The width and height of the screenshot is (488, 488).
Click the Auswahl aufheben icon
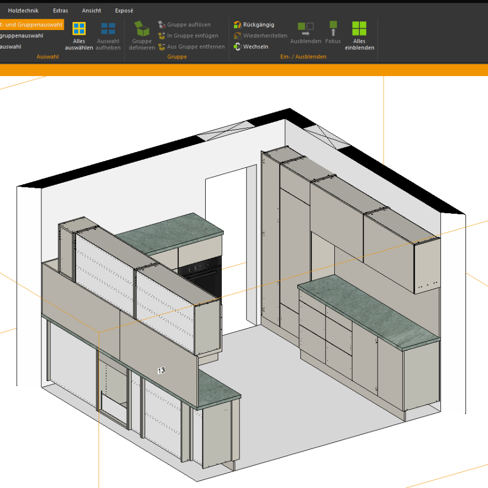tap(108, 29)
